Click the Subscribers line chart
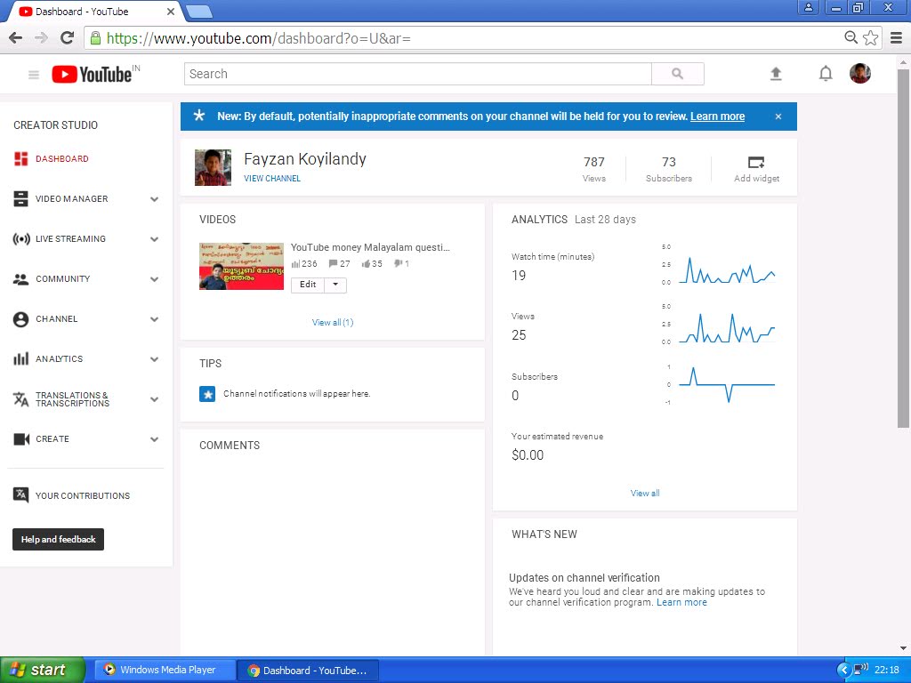Viewport: 911px width, 683px height. tap(726, 384)
